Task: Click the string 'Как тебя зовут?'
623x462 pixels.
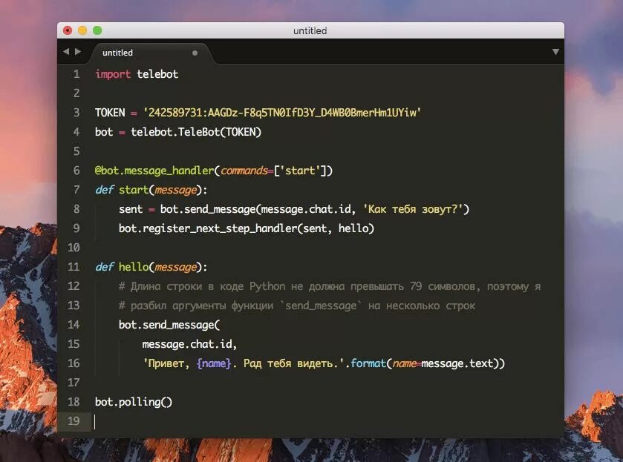Action: (x=413, y=209)
